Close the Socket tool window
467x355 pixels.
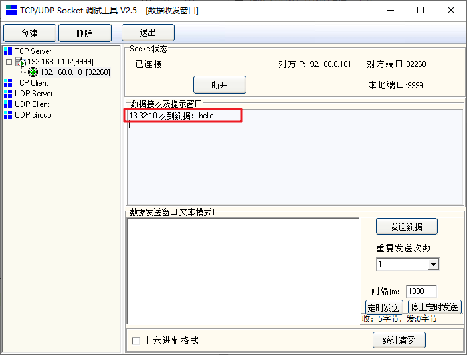pos(451,10)
